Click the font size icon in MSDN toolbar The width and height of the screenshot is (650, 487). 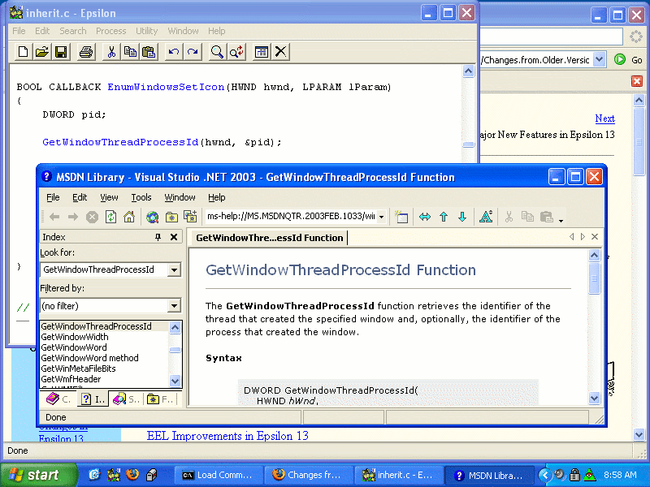pyautogui.click(x=486, y=217)
